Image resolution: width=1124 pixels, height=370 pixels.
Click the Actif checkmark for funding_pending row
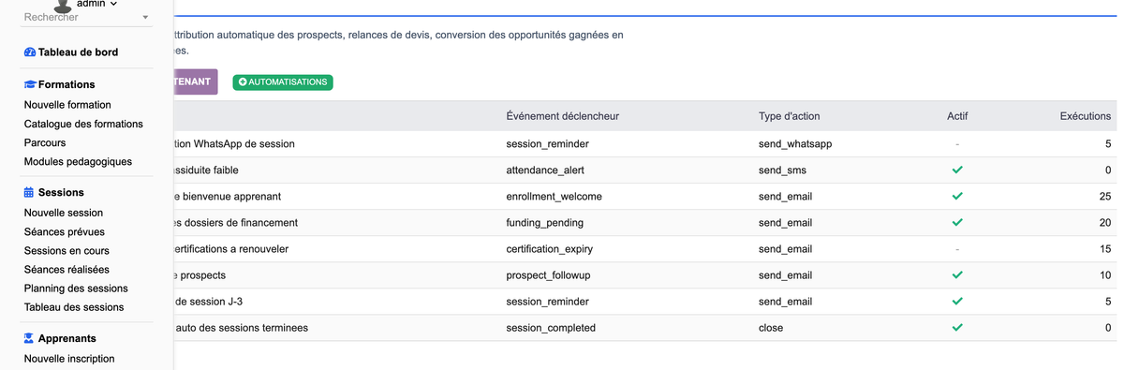(x=957, y=223)
